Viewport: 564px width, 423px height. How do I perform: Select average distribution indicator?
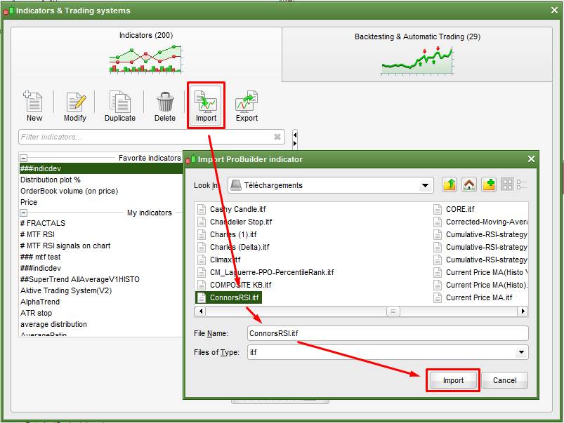(x=53, y=324)
